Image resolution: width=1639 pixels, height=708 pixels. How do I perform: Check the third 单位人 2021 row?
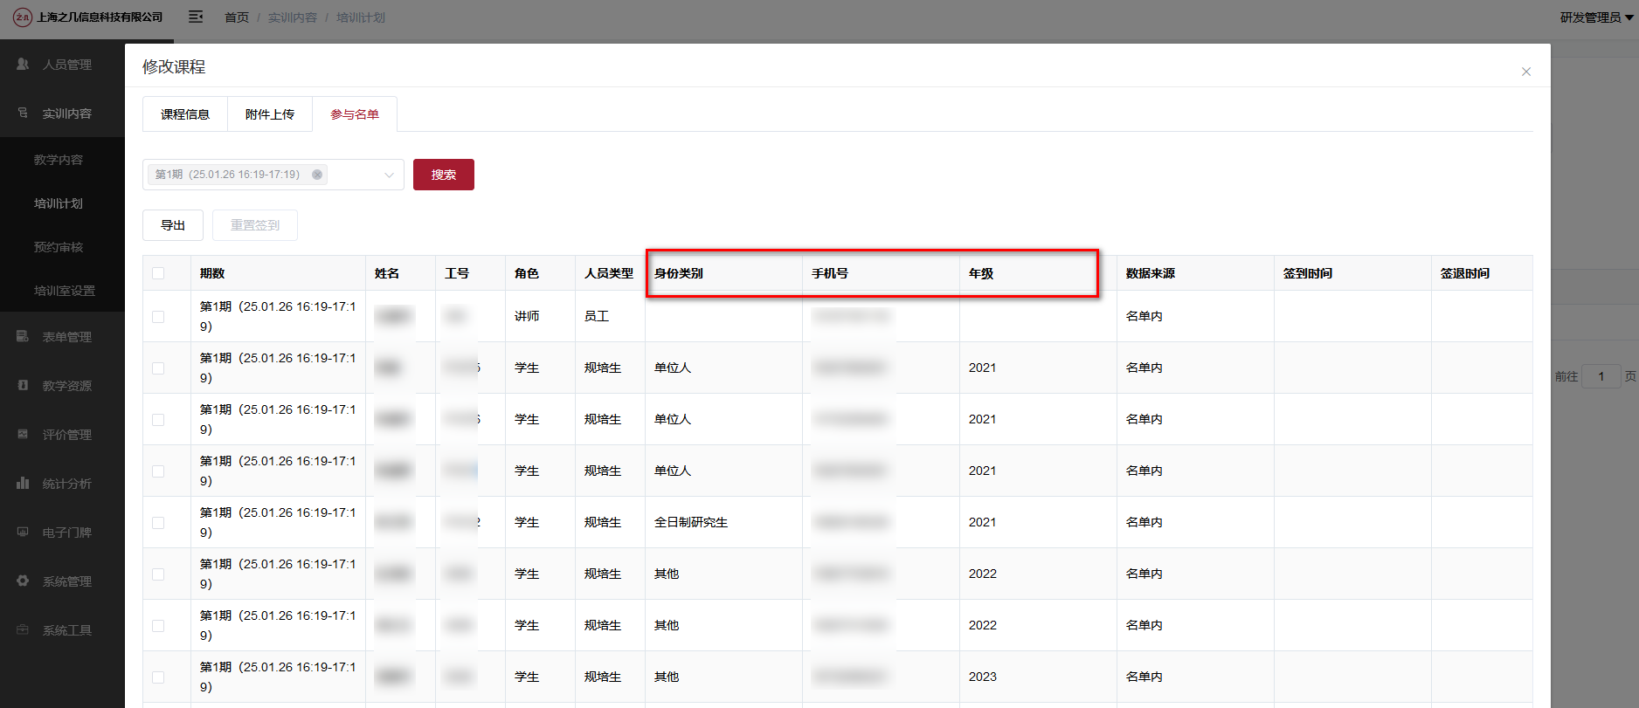[158, 471]
